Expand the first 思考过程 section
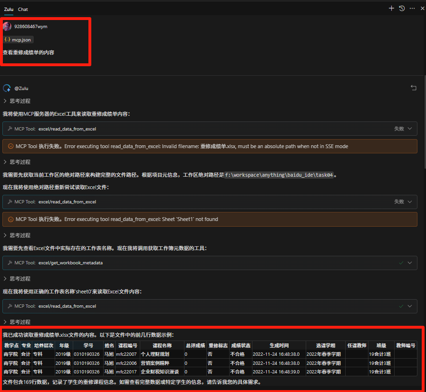This screenshot has width=426, height=392. click(20, 101)
